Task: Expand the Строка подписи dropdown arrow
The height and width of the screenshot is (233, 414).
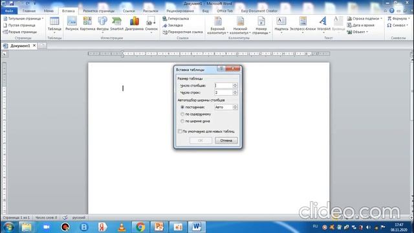Action: [381, 19]
